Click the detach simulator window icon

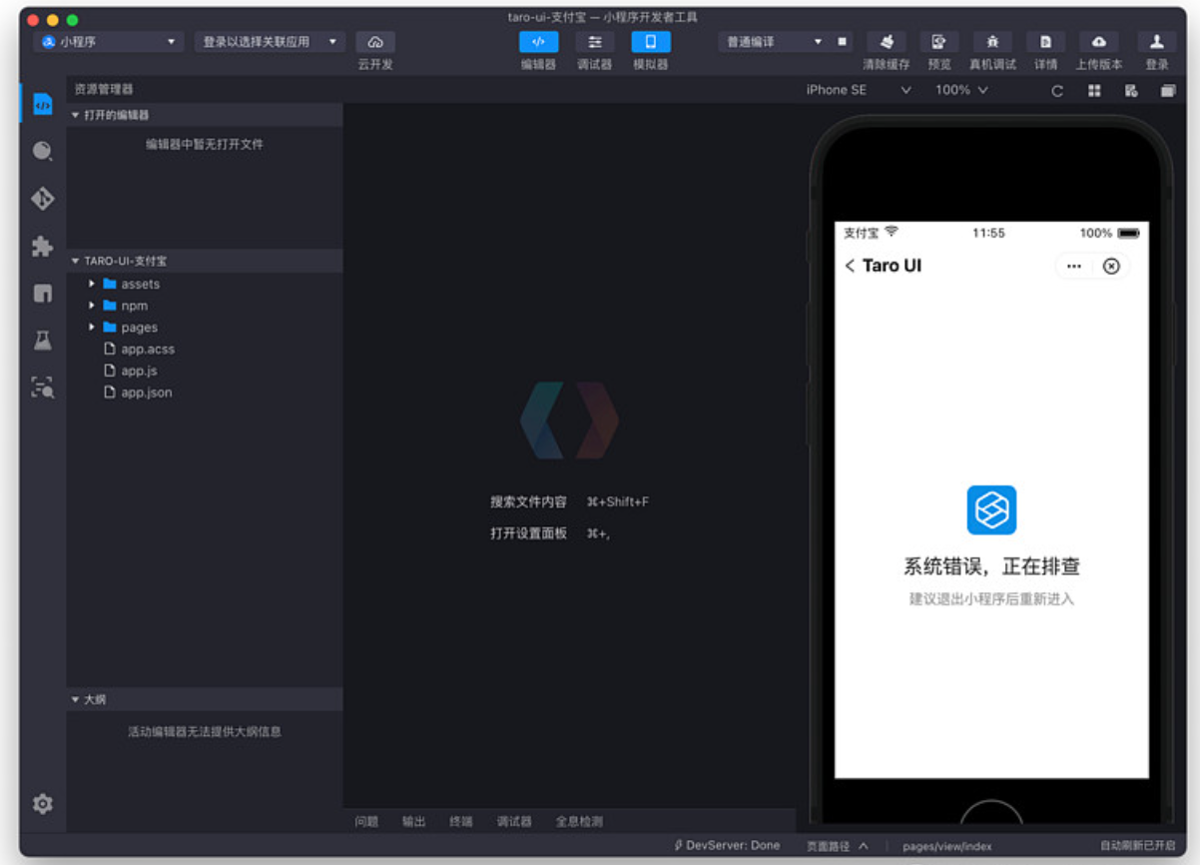pyautogui.click(x=1168, y=91)
